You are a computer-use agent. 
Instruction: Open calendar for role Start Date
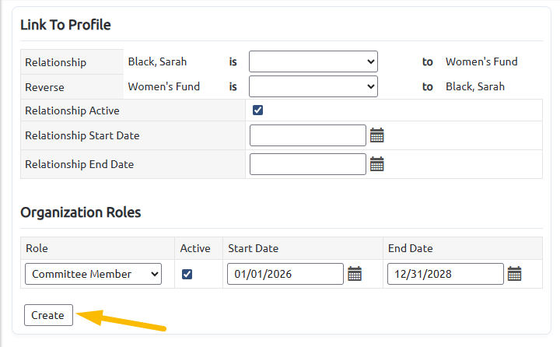click(355, 274)
